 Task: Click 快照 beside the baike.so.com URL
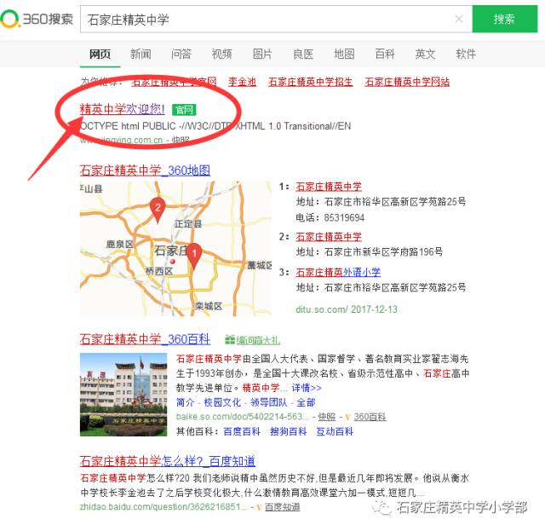coord(326,417)
